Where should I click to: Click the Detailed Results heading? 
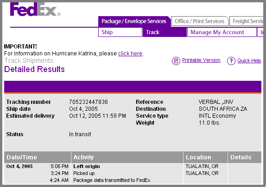tap(34, 69)
